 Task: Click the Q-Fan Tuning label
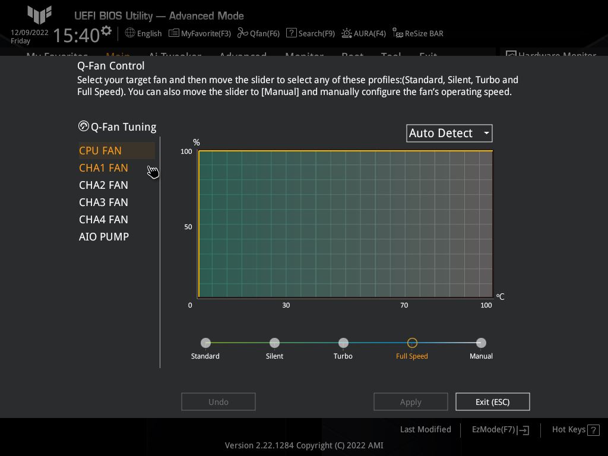tap(123, 127)
